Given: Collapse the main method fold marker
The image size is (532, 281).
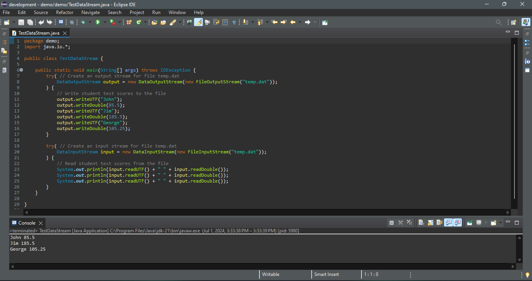Looking at the screenshot, I should click(21, 70).
